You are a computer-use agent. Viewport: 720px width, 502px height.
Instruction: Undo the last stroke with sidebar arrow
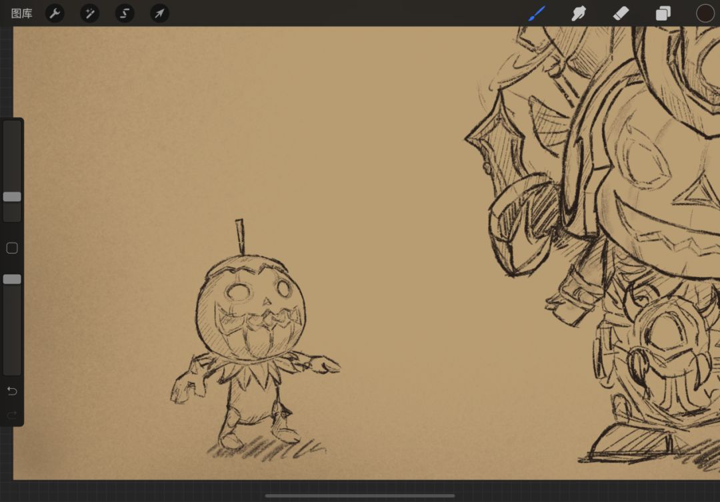click(x=12, y=391)
